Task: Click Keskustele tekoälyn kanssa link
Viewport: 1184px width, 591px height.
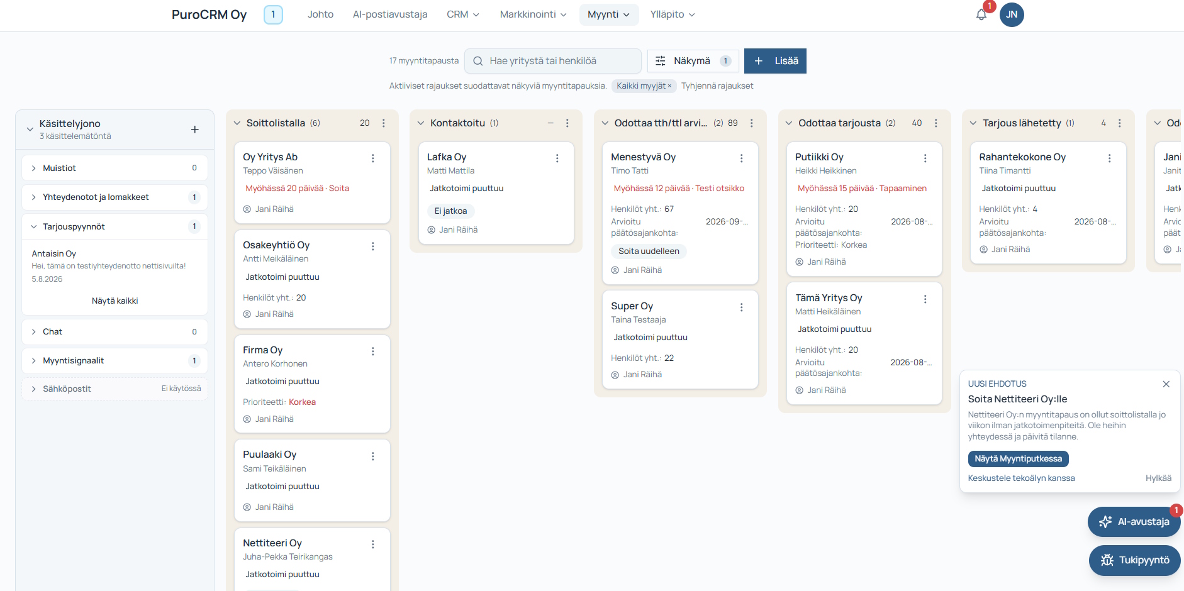Action: point(1021,478)
